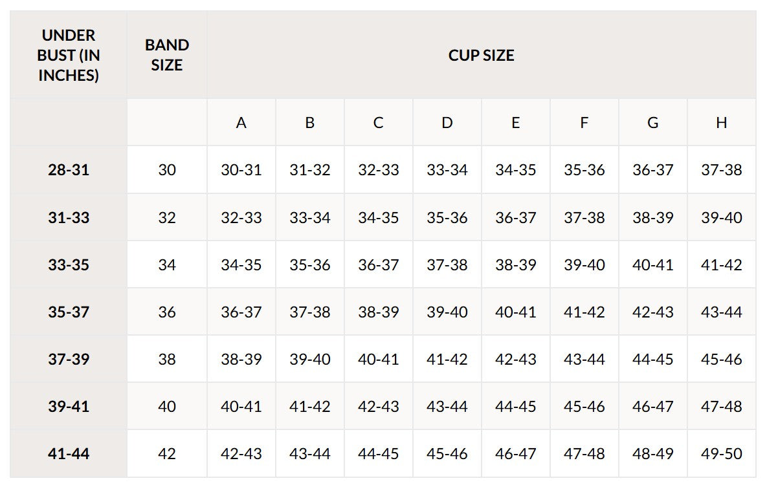Click the 41-44 under bust row label
Image resolution: width=767 pixels, height=485 pixels.
tap(69, 454)
